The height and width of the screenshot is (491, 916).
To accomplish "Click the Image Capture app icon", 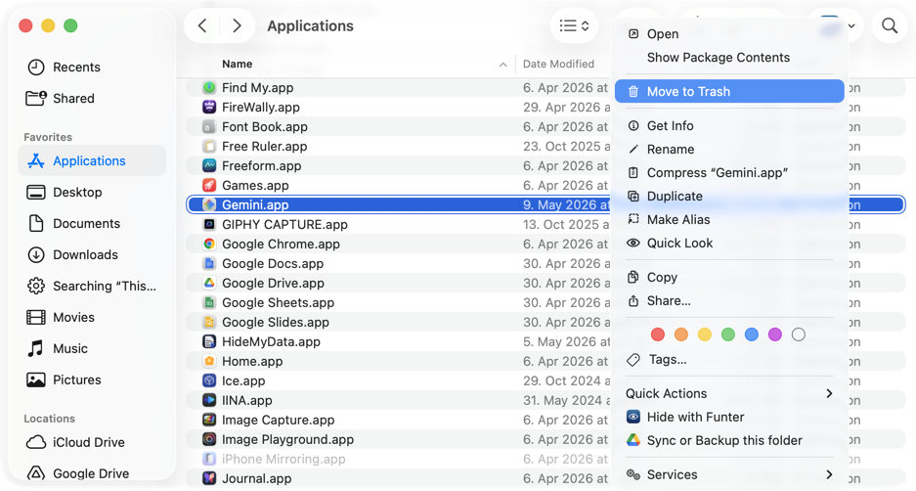I will coord(209,420).
